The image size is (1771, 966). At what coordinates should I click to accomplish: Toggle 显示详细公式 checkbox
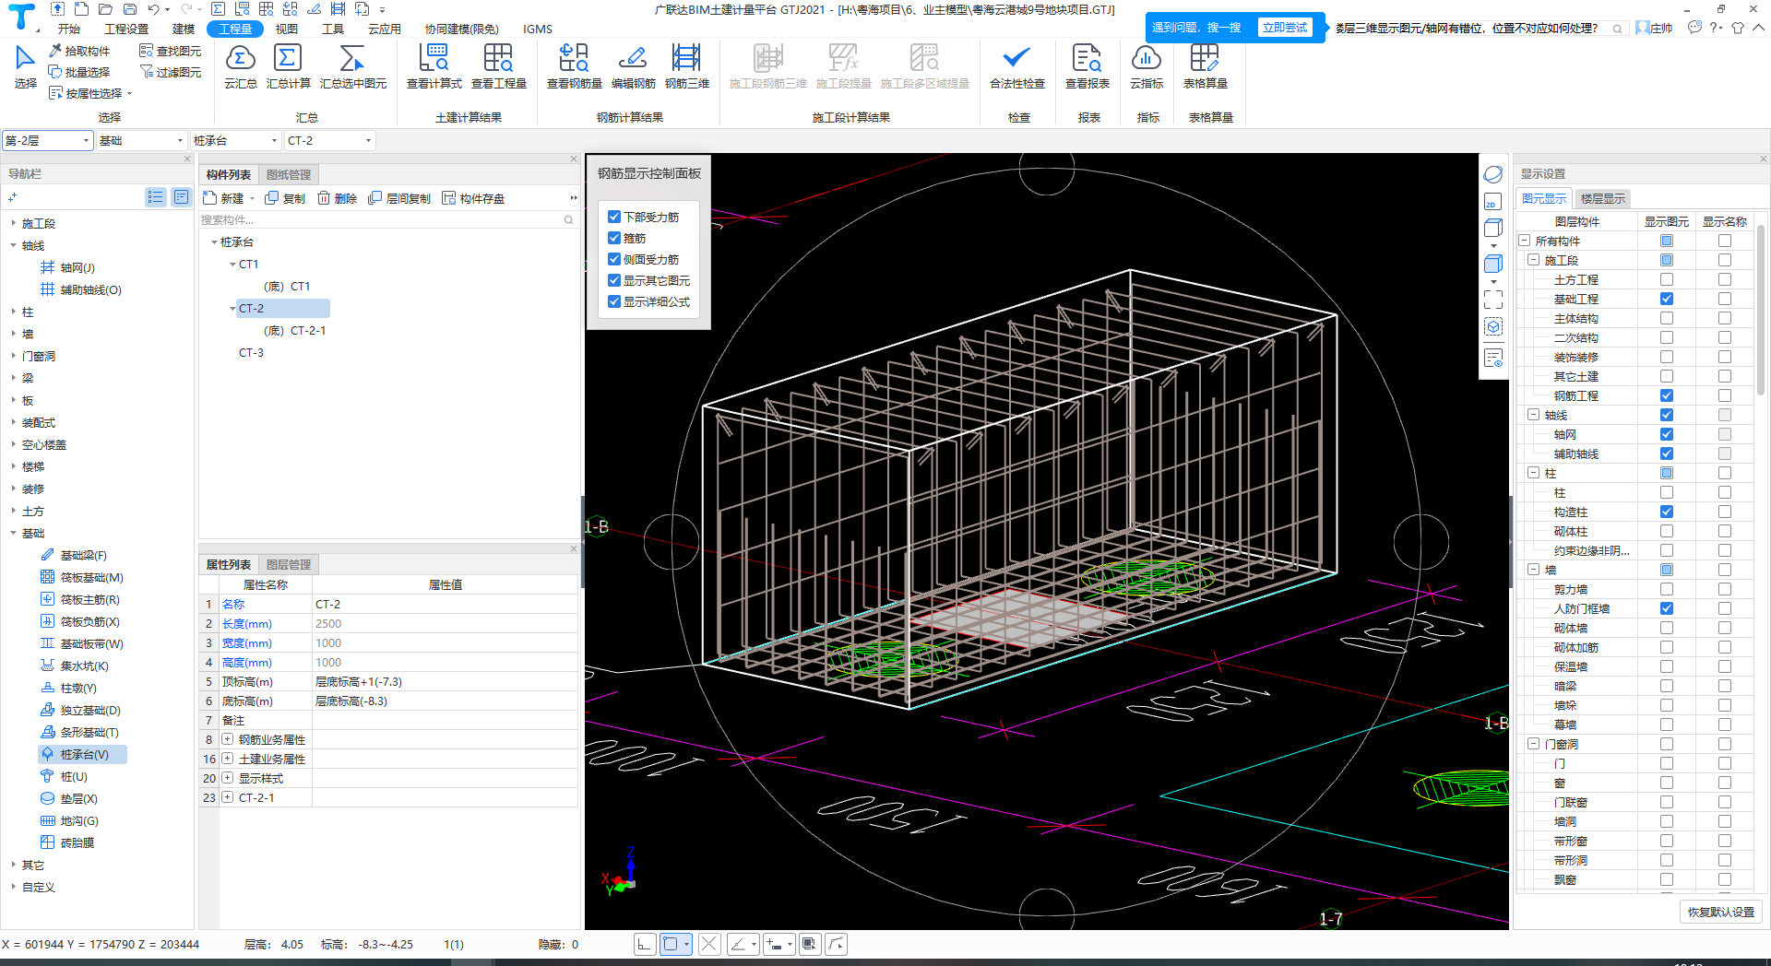[x=614, y=301]
